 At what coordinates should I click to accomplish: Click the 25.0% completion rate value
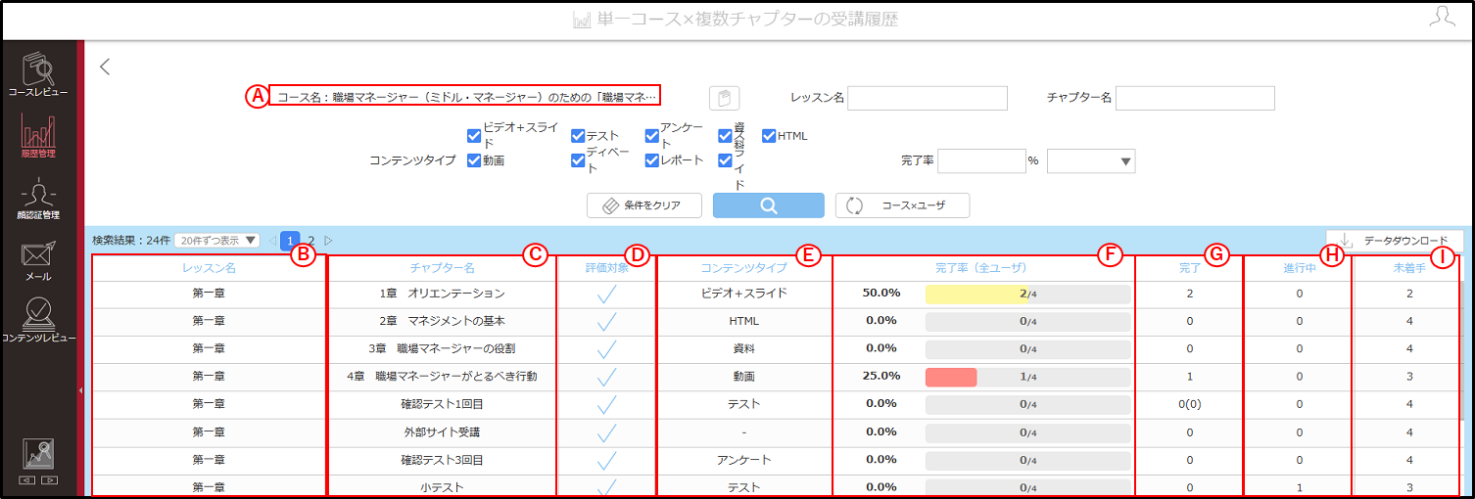pyautogui.click(x=881, y=376)
